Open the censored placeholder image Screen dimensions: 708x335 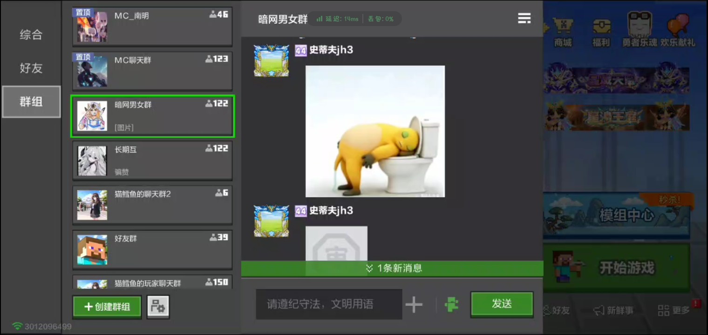[336, 243]
